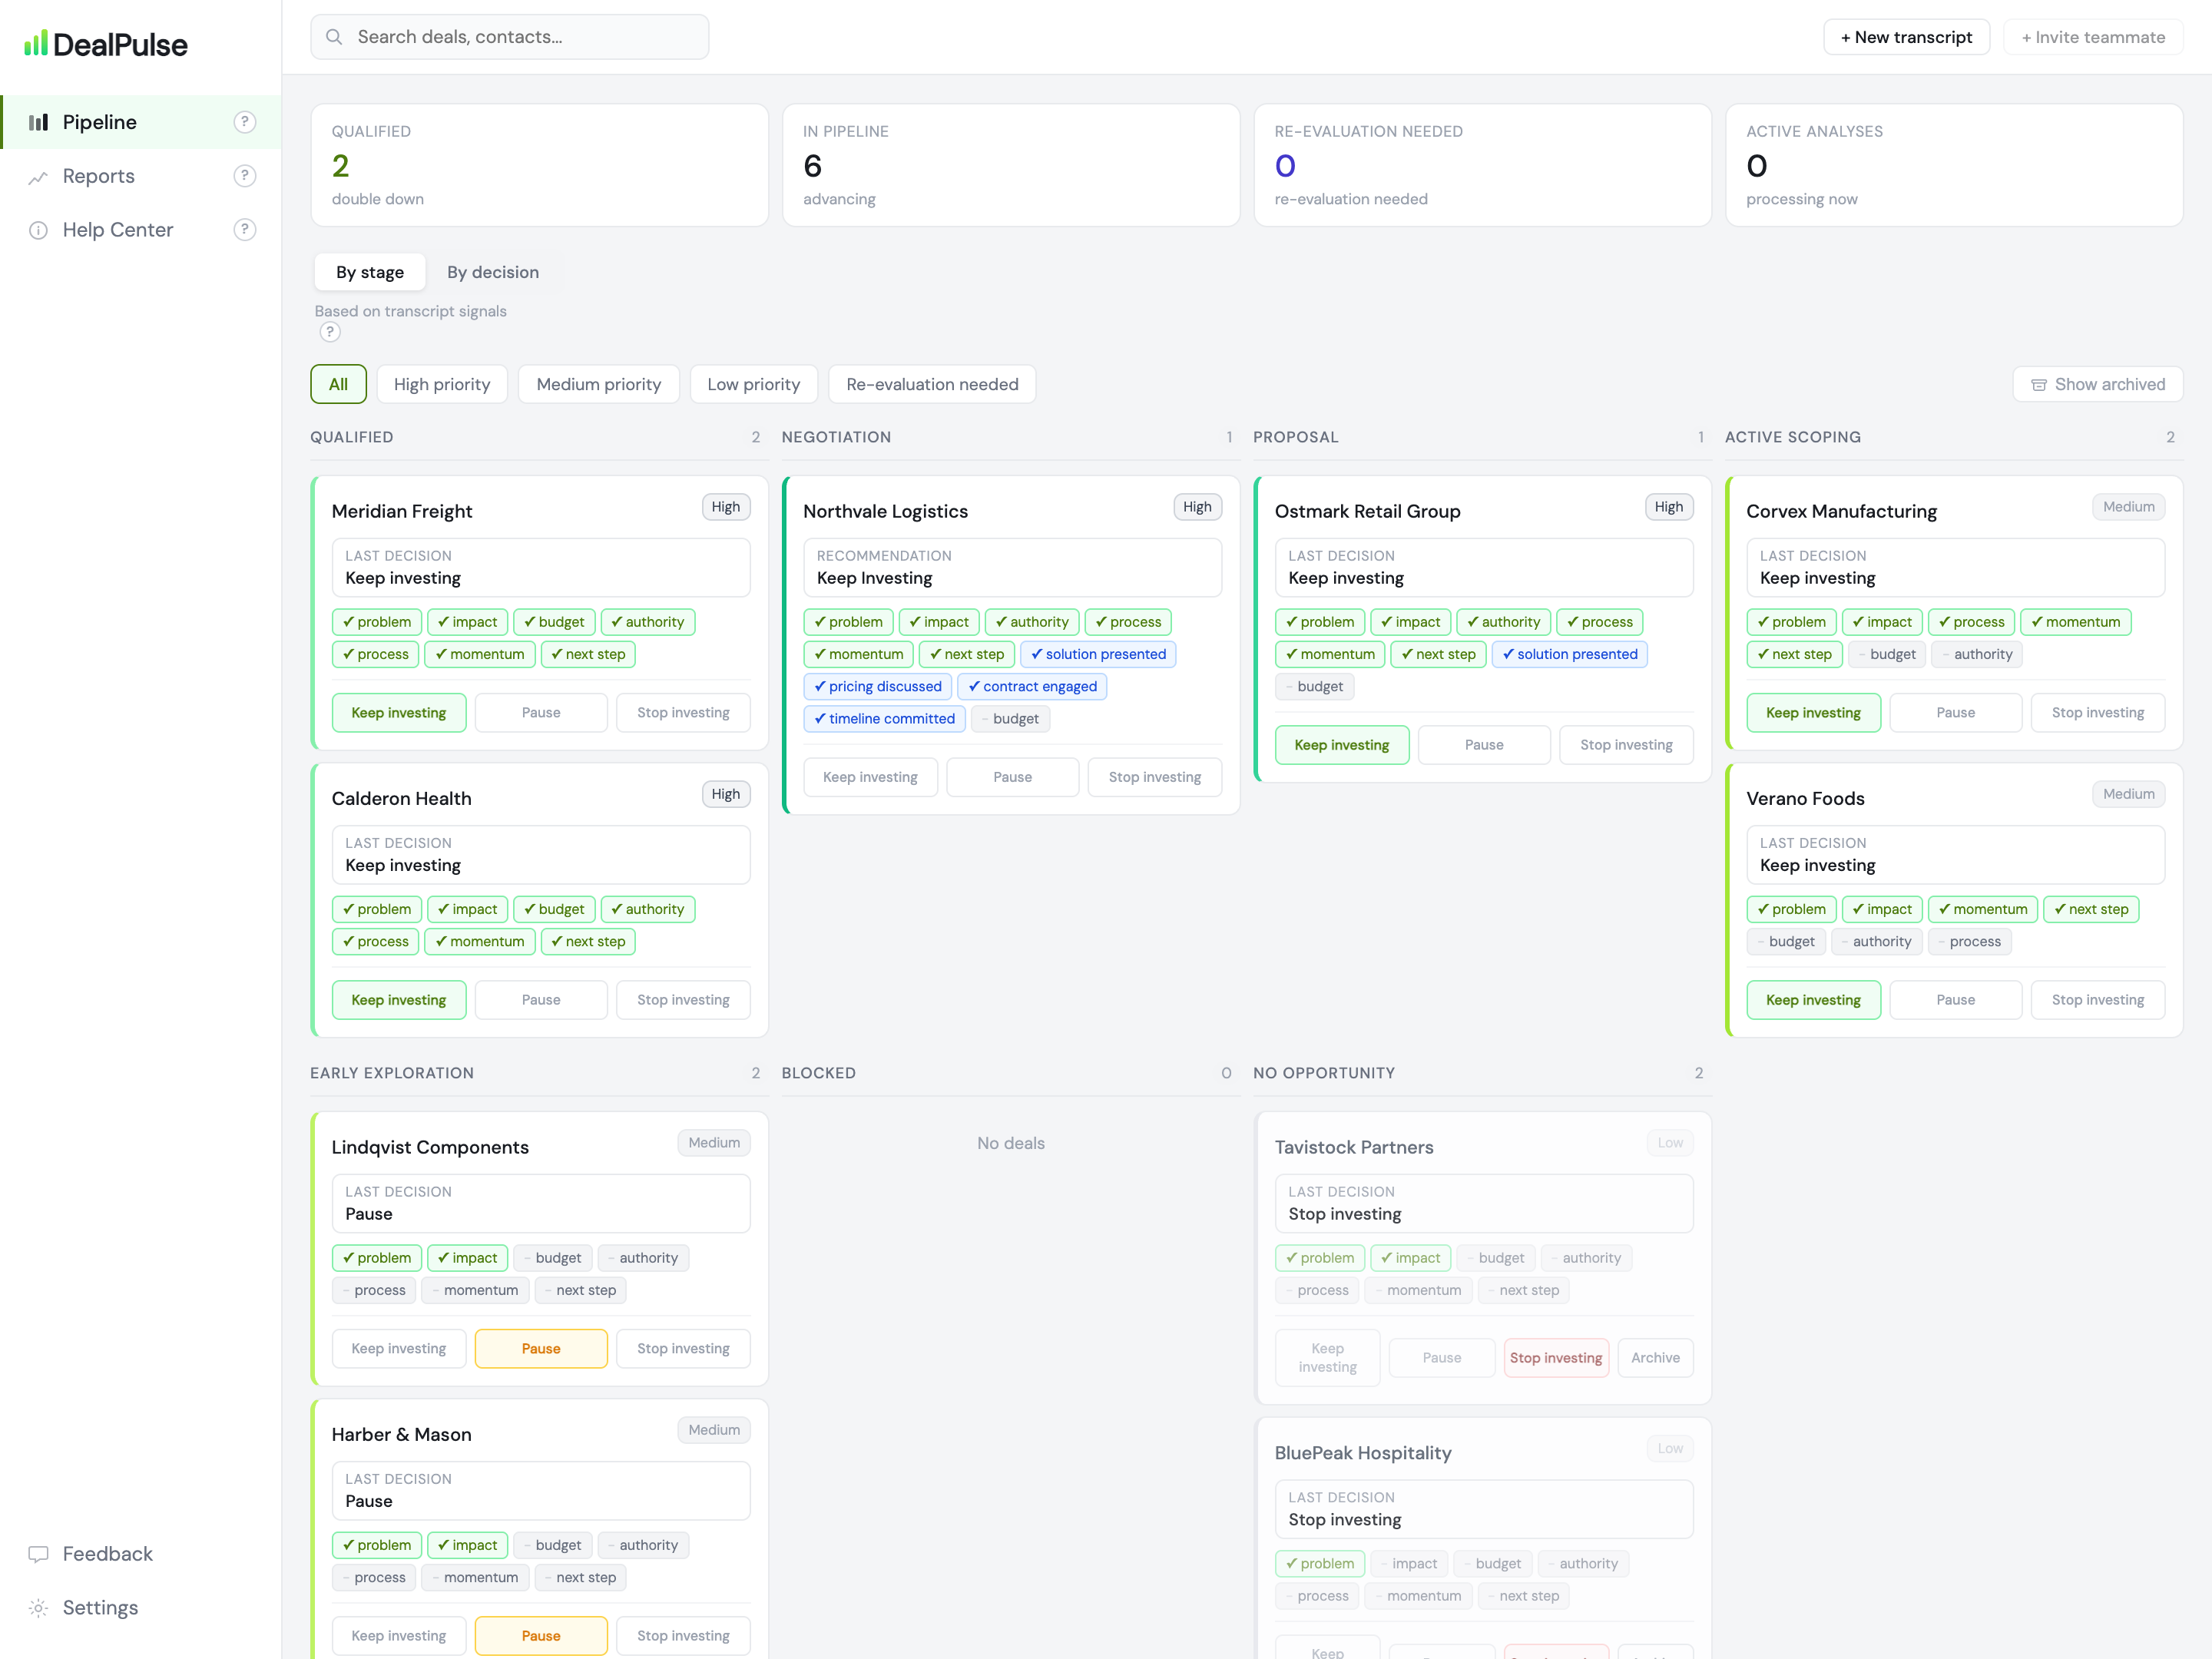
Task: Open the Northvale Logistics deal title
Action: tap(885, 511)
